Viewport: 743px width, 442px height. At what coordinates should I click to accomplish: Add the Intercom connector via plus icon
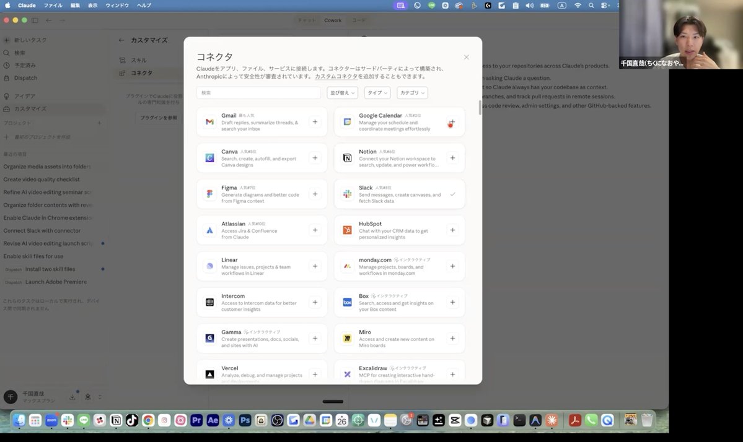315,302
